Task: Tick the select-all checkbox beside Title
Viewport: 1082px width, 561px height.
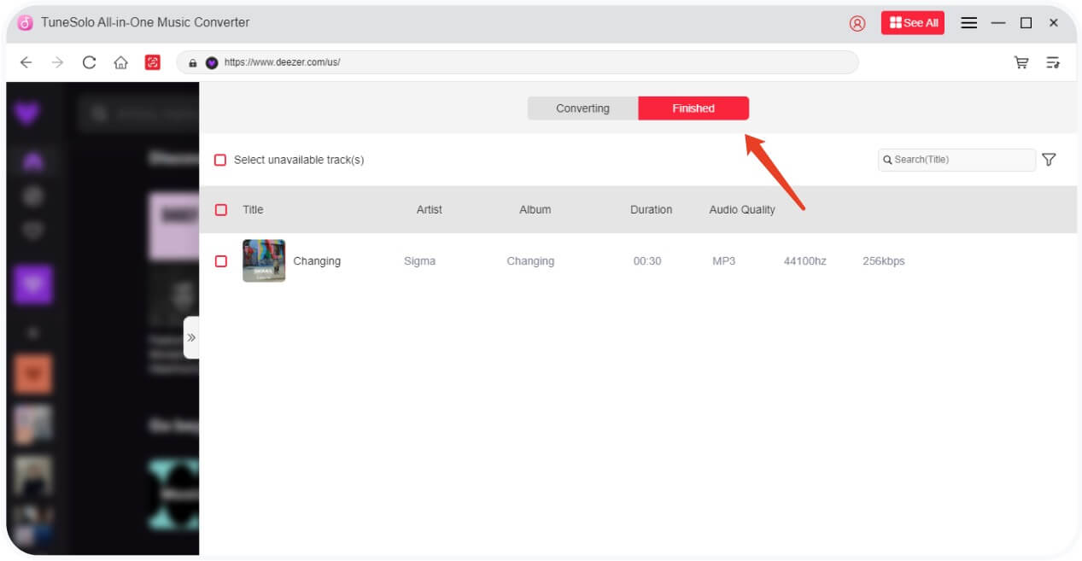Action: (x=221, y=209)
